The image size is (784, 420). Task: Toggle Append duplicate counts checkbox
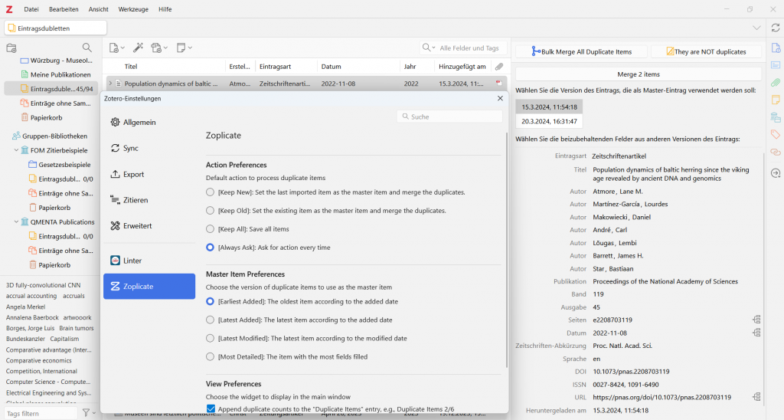211,409
